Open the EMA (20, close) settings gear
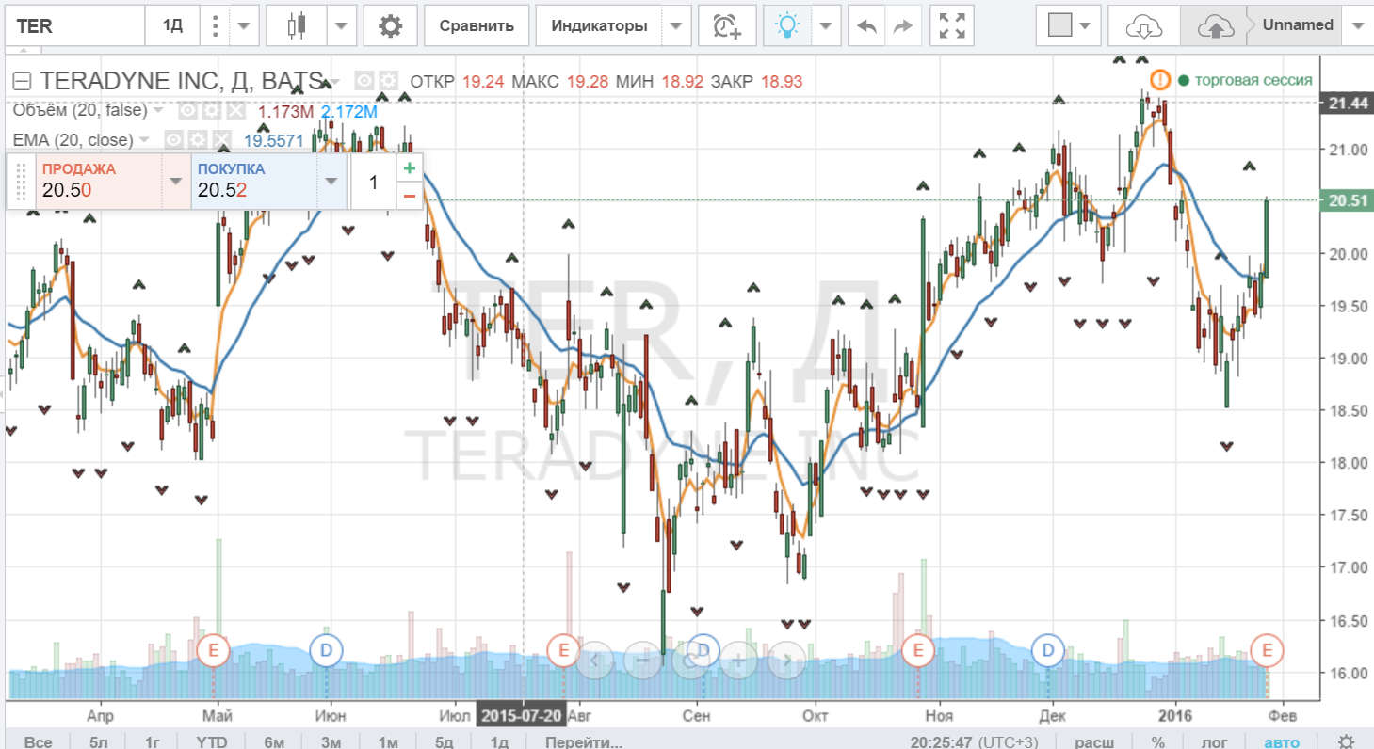This screenshot has height=749, width=1374. tap(198, 140)
